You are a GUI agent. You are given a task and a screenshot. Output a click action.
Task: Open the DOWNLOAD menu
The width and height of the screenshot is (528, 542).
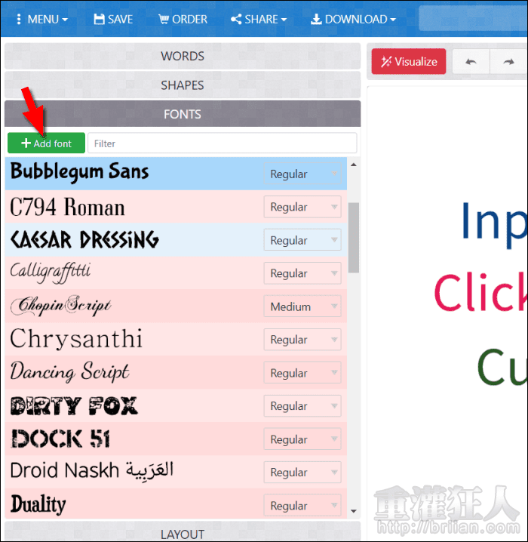tap(353, 19)
